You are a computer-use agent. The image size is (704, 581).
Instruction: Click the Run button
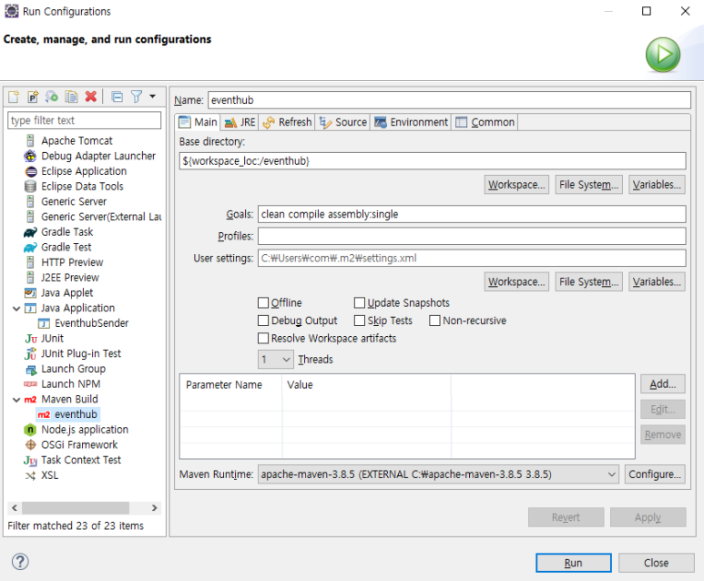coord(574,563)
